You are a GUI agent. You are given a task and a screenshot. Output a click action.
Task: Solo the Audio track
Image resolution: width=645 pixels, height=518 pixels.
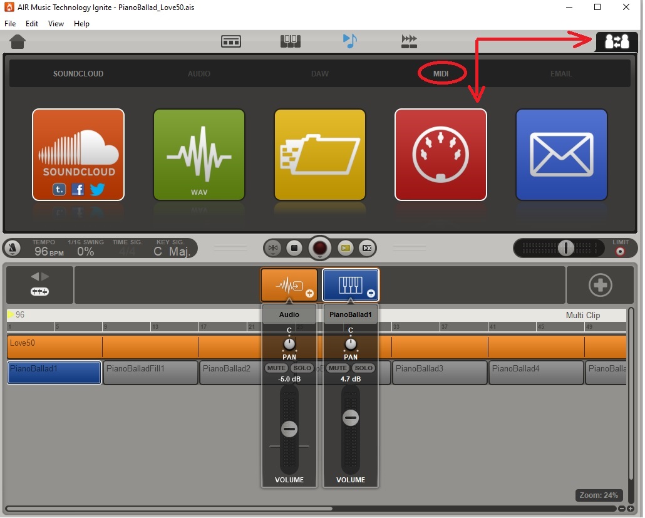[302, 368]
